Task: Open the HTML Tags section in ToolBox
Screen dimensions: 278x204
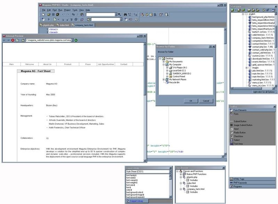Action: click(x=253, y=179)
